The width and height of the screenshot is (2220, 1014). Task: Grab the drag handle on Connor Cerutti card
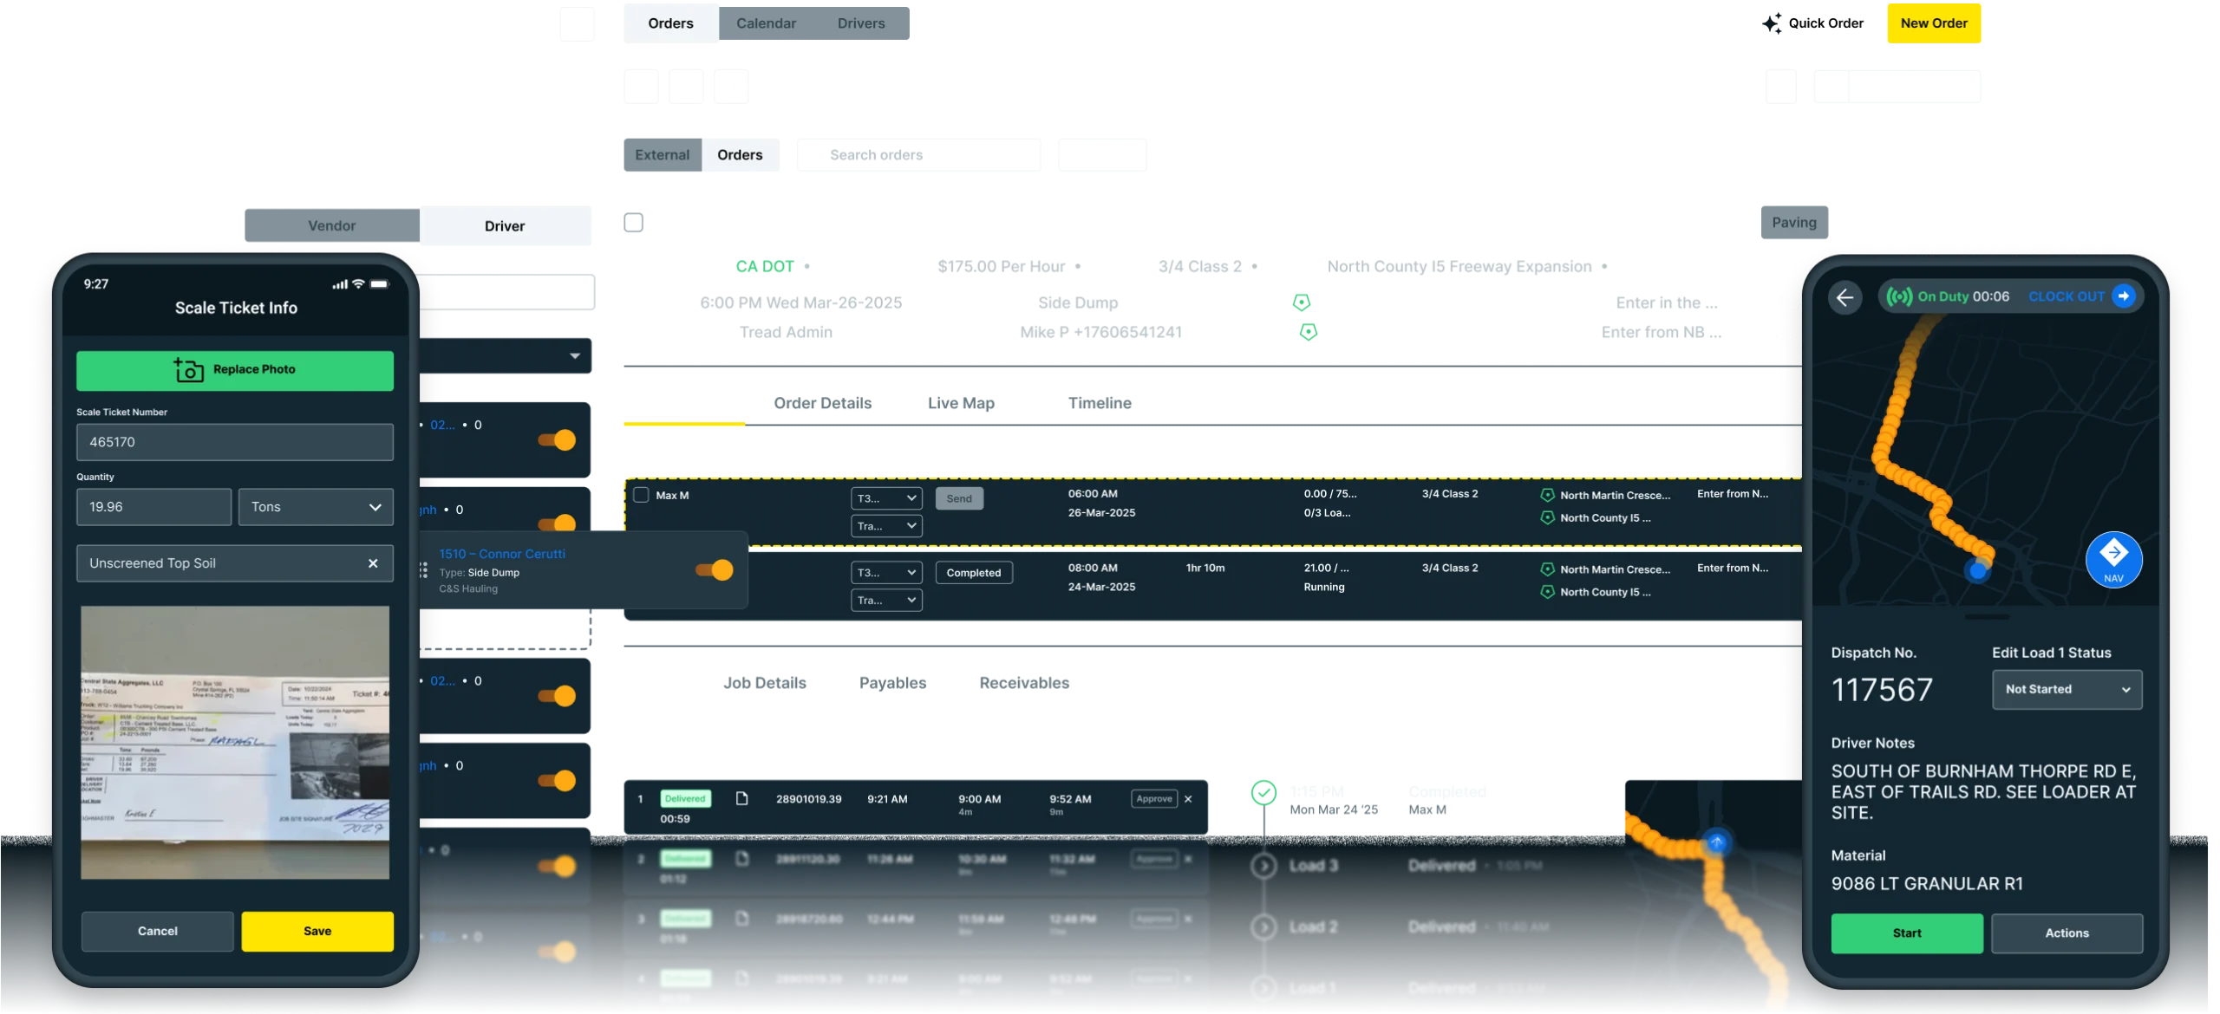click(x=423, y=570)
